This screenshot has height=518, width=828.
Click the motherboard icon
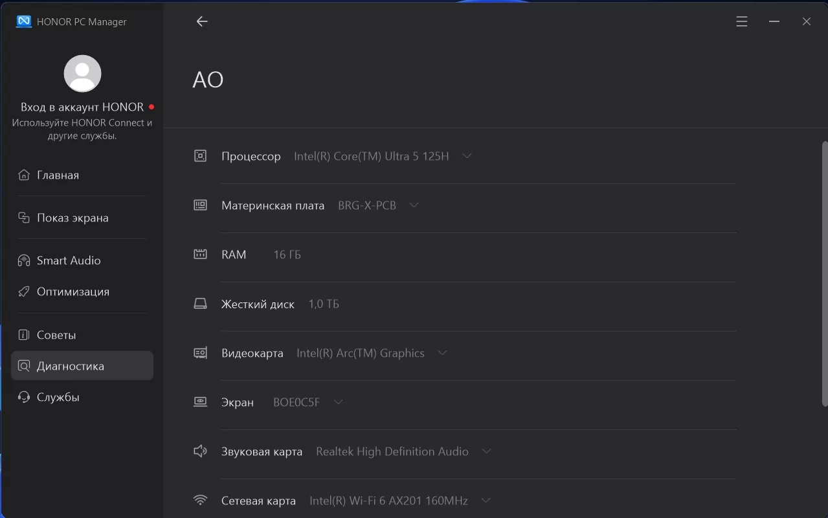click(x=201, y=205)
